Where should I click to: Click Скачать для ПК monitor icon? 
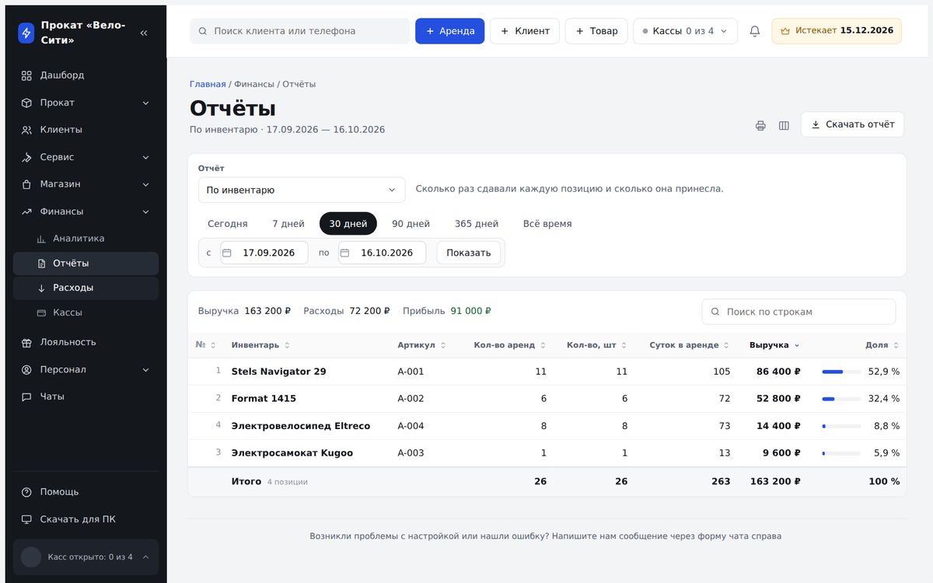[26, 519]
